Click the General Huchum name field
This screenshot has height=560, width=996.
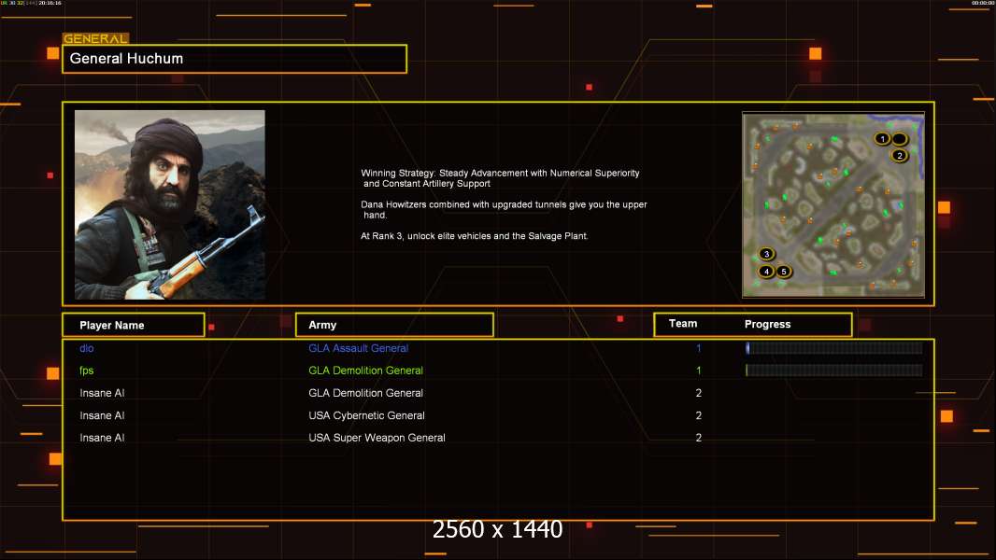pos(235,59)
